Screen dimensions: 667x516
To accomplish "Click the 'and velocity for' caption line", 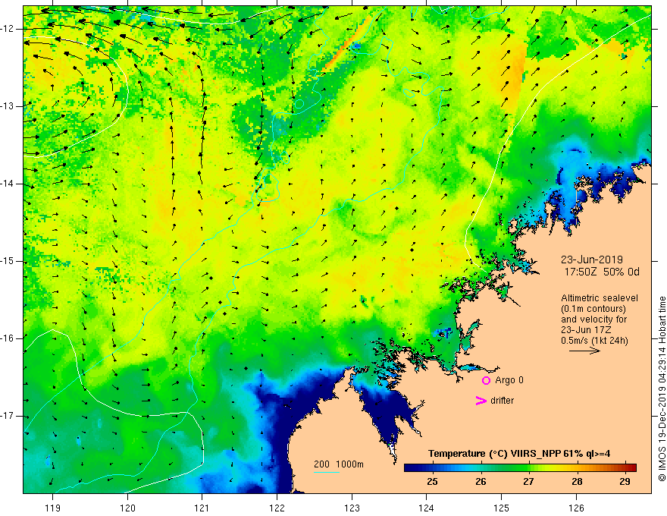I will point(593,319).
